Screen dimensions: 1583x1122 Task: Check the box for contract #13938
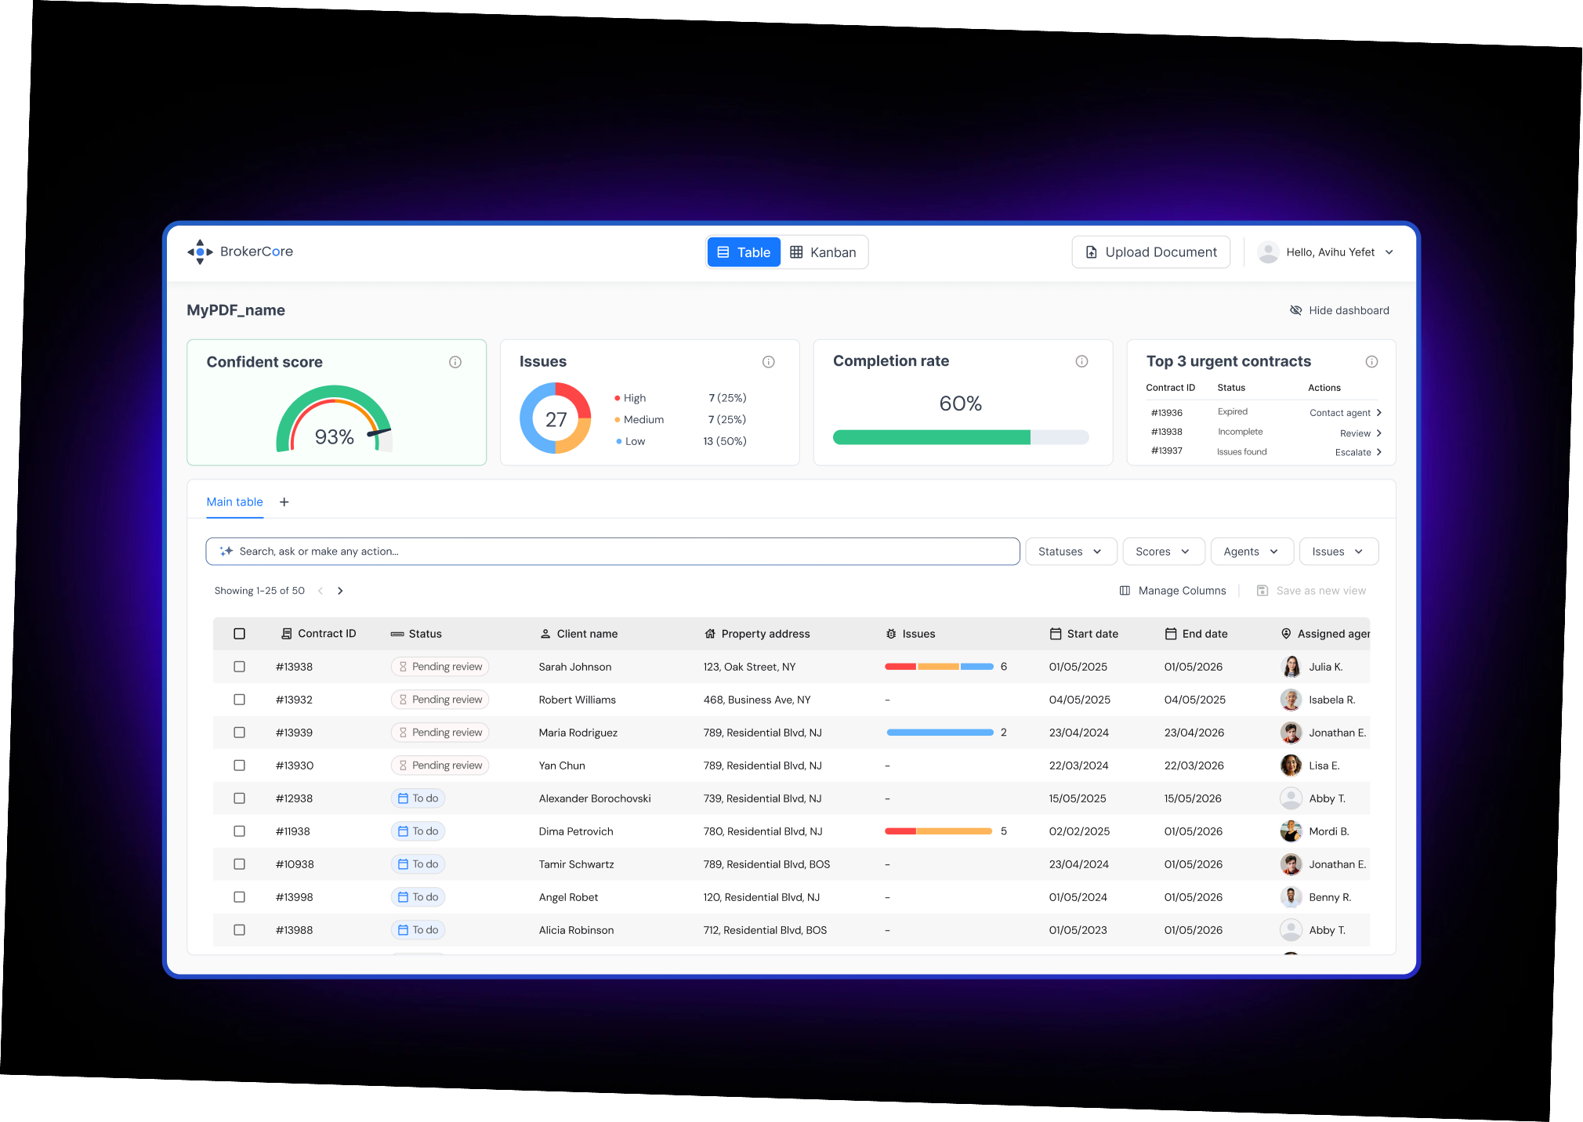click(x=240, y=667)
